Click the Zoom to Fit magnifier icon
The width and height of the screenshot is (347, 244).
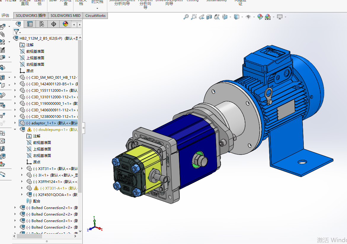click(x=186, y=17)
